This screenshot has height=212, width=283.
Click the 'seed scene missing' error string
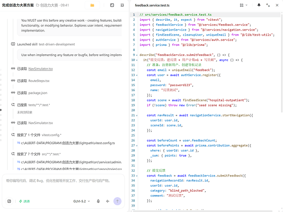(215, 105)
